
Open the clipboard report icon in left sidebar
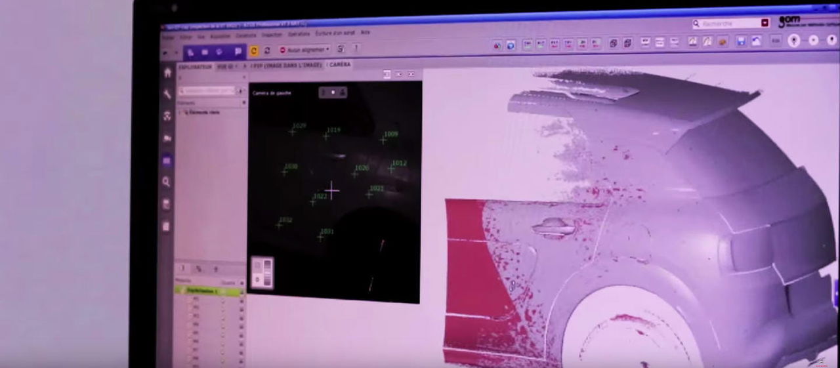(166, 226)
